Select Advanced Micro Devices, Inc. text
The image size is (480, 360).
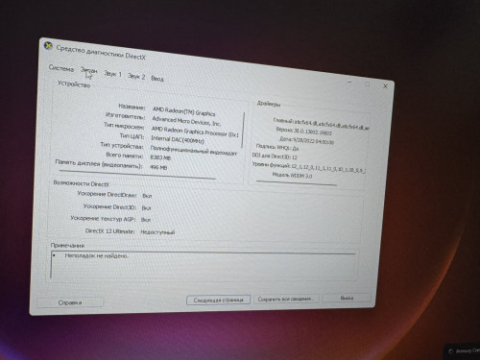(186, 121)
